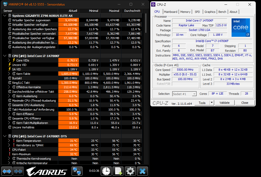Select the Maximale CPU-/Thread-Auslastung row

72,101
